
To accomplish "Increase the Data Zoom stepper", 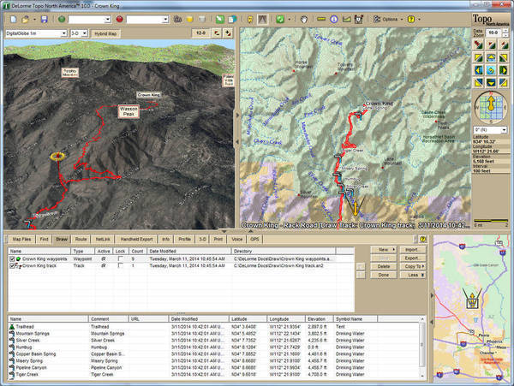I will click(505, 31).
